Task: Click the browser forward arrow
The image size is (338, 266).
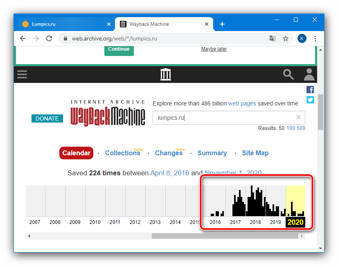Action: click(36, 38)
